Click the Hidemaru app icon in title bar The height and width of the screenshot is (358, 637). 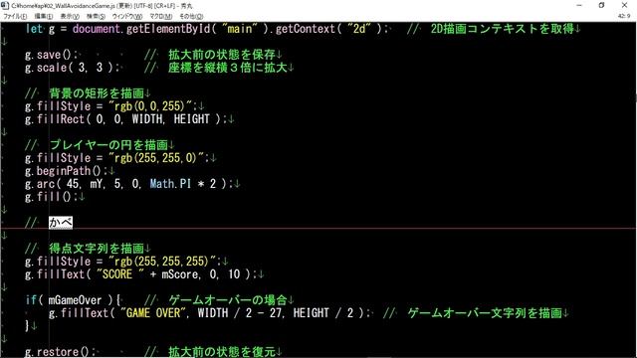5,6
